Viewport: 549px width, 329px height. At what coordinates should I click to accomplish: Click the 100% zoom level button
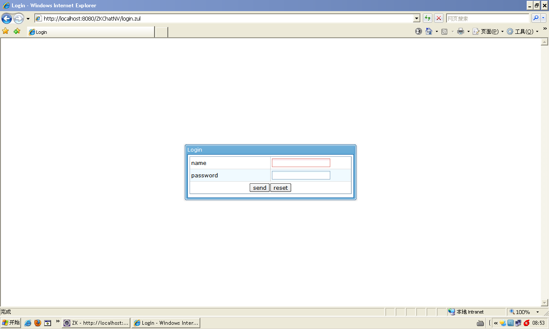click(520, 312)
